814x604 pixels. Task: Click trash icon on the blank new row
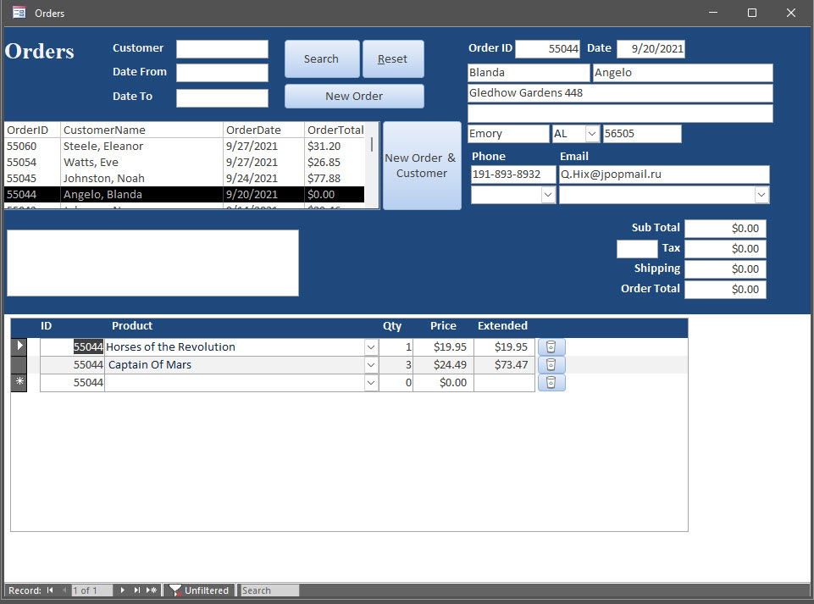coord(551,383)
